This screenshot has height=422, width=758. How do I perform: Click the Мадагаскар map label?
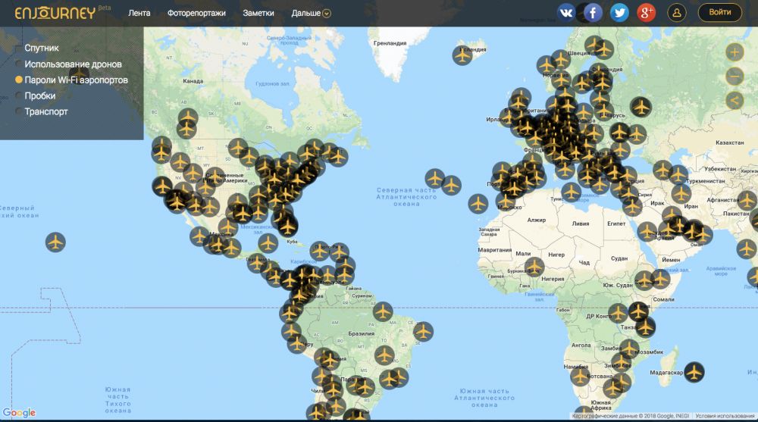[666, 373]
